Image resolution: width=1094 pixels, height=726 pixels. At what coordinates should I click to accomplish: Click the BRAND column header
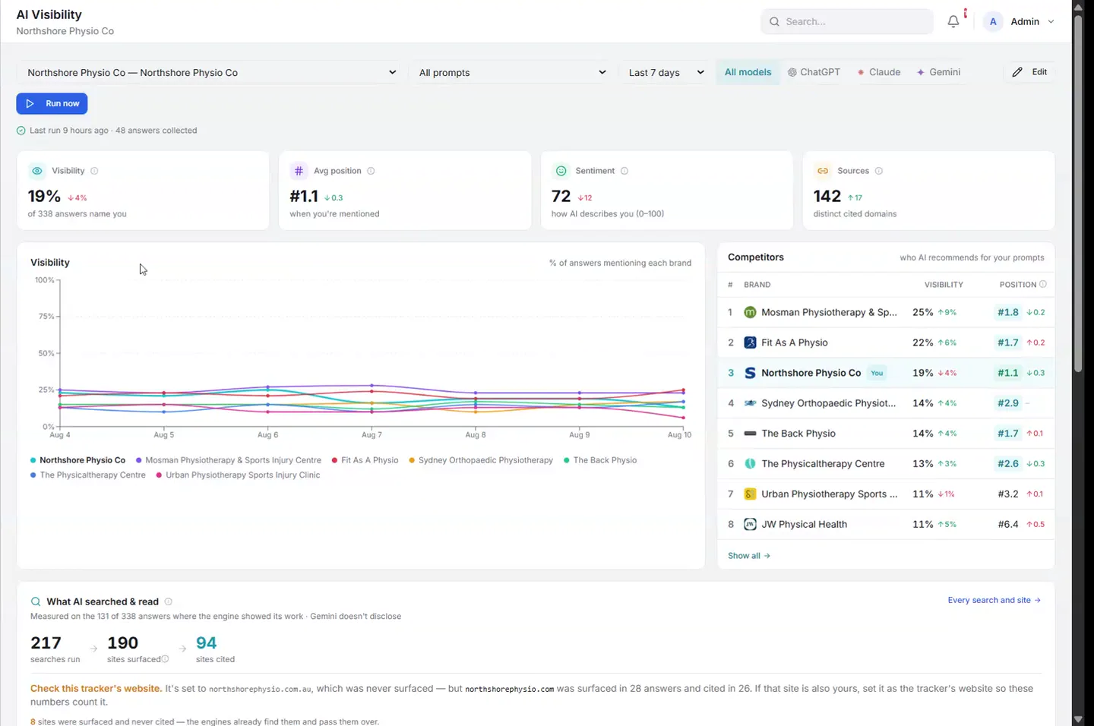757,285
